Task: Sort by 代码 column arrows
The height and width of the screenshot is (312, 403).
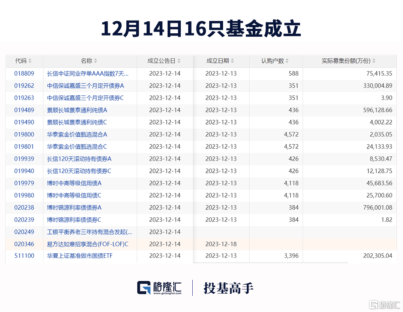Action: pyautogui.click(x=30, y=61)
